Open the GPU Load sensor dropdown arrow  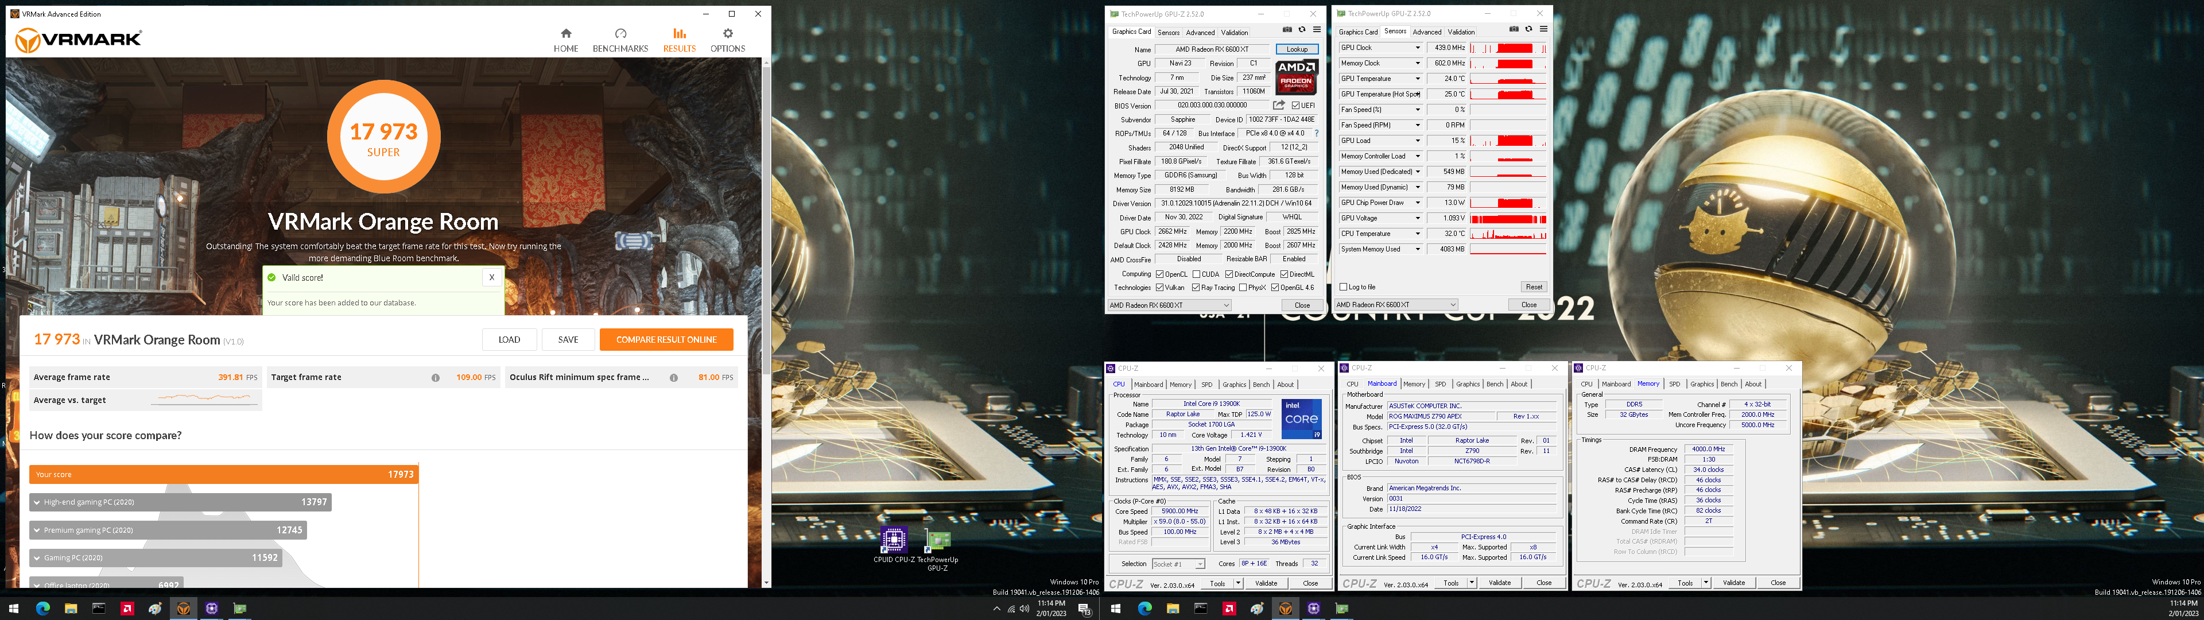[x=1418, y=141]
